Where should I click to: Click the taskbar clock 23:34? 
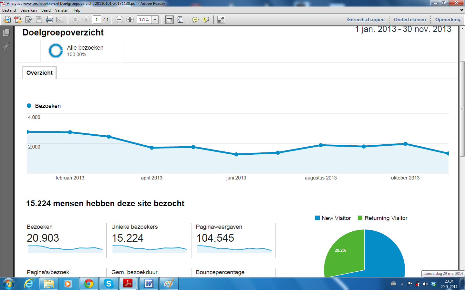pyautogui.click(x=449, y=284)
